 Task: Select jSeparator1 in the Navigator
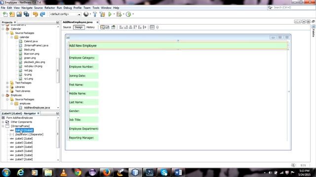(x=29, y=134)
